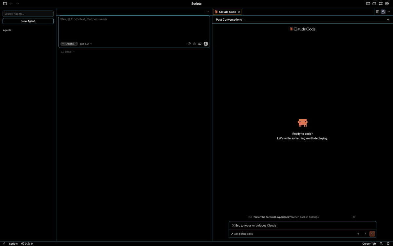The height and width of the screenshot is (246, 393).
Task: Open settings gear in title bar
Action: tap(387, 4)
